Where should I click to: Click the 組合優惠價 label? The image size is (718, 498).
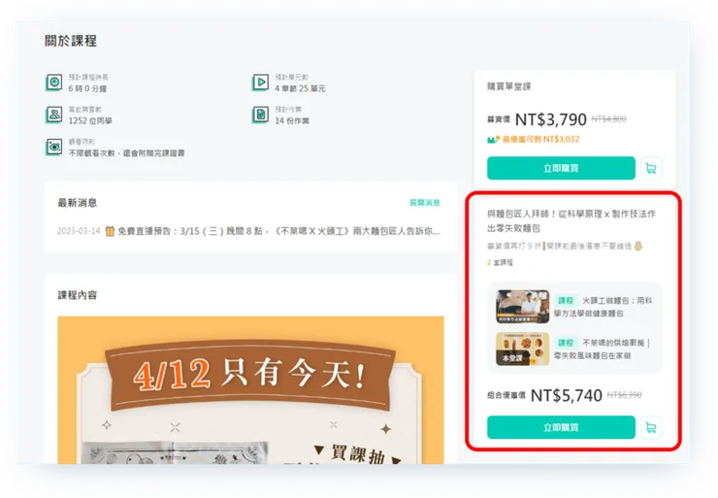[506, 395]
